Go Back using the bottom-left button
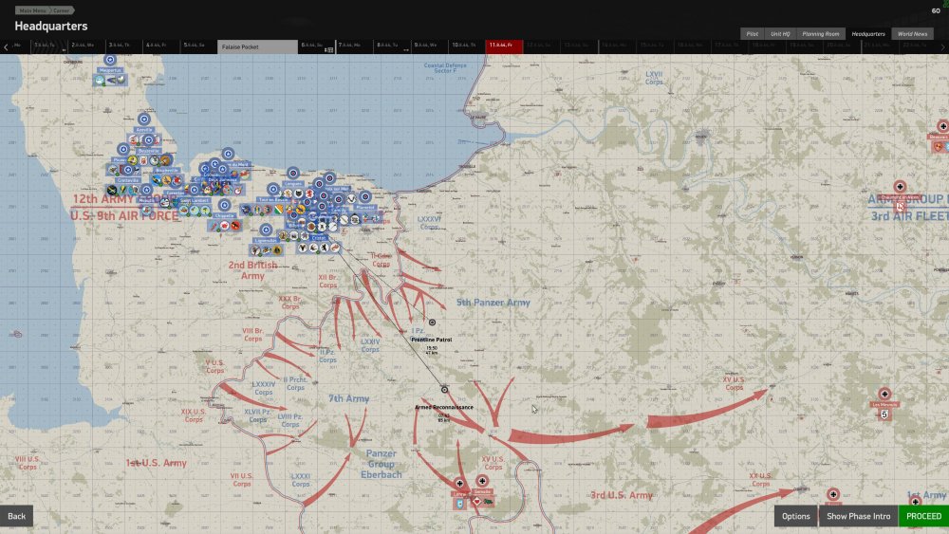The width and height of the screenshot is (949, 534). click(17, 516)
